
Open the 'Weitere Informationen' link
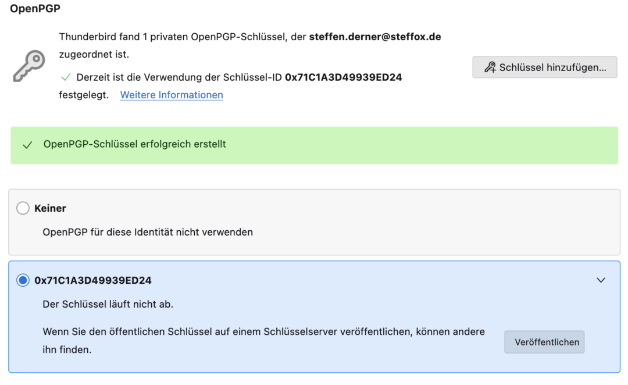point(172,95)
